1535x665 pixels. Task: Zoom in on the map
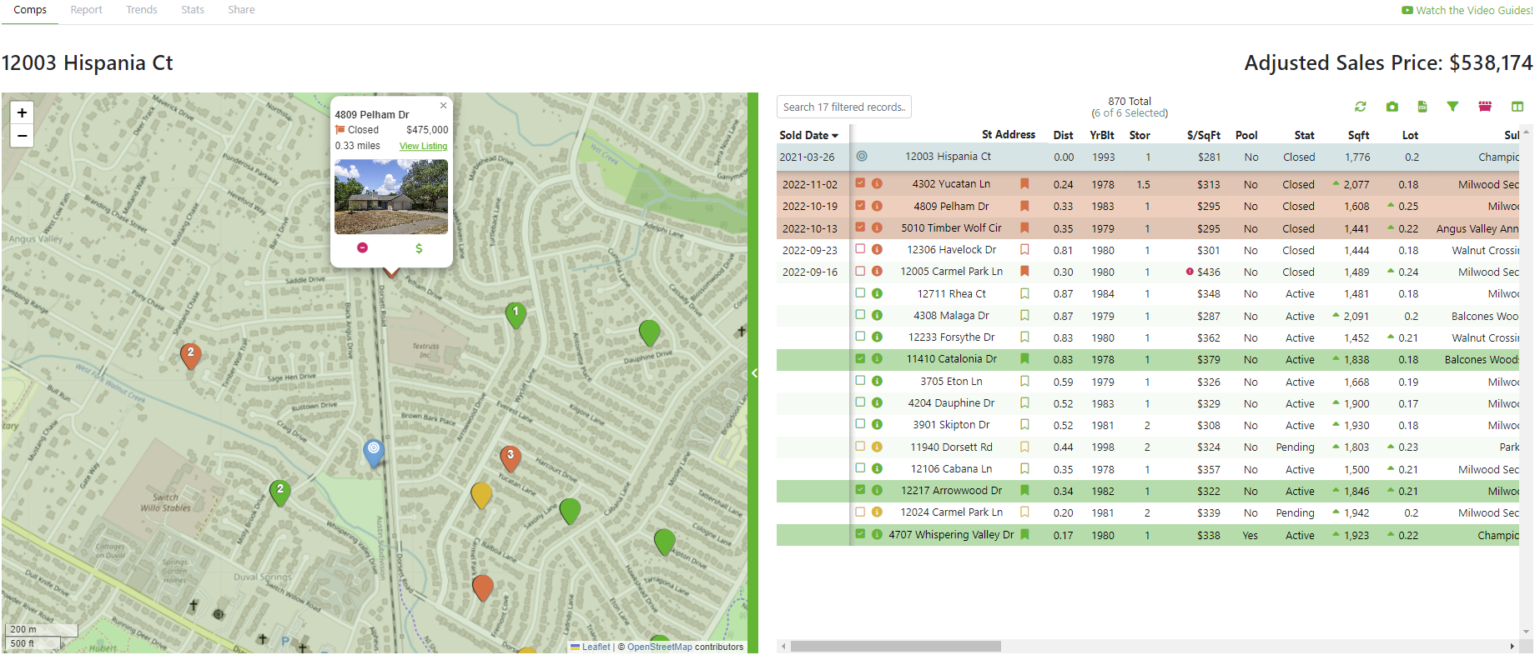pos(22,112)
